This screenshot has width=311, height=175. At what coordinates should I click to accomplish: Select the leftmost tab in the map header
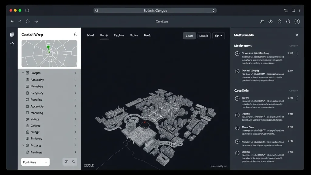[x=91, y=35]
